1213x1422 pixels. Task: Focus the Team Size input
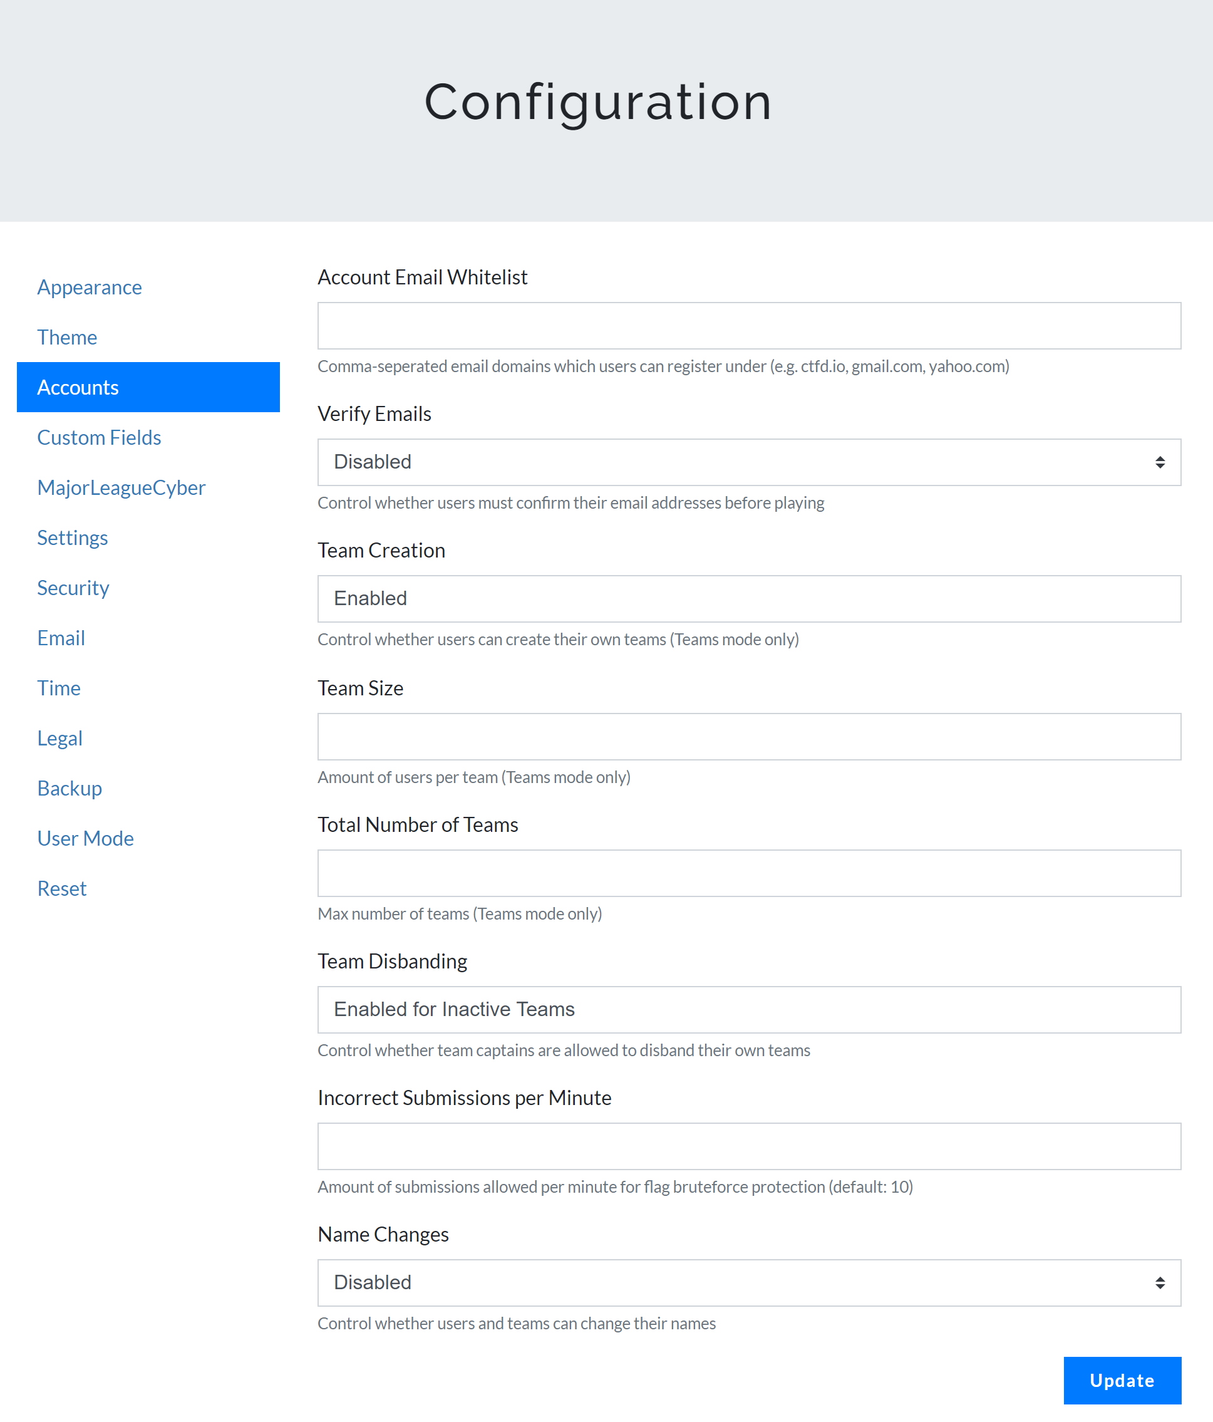coord(748,737)
